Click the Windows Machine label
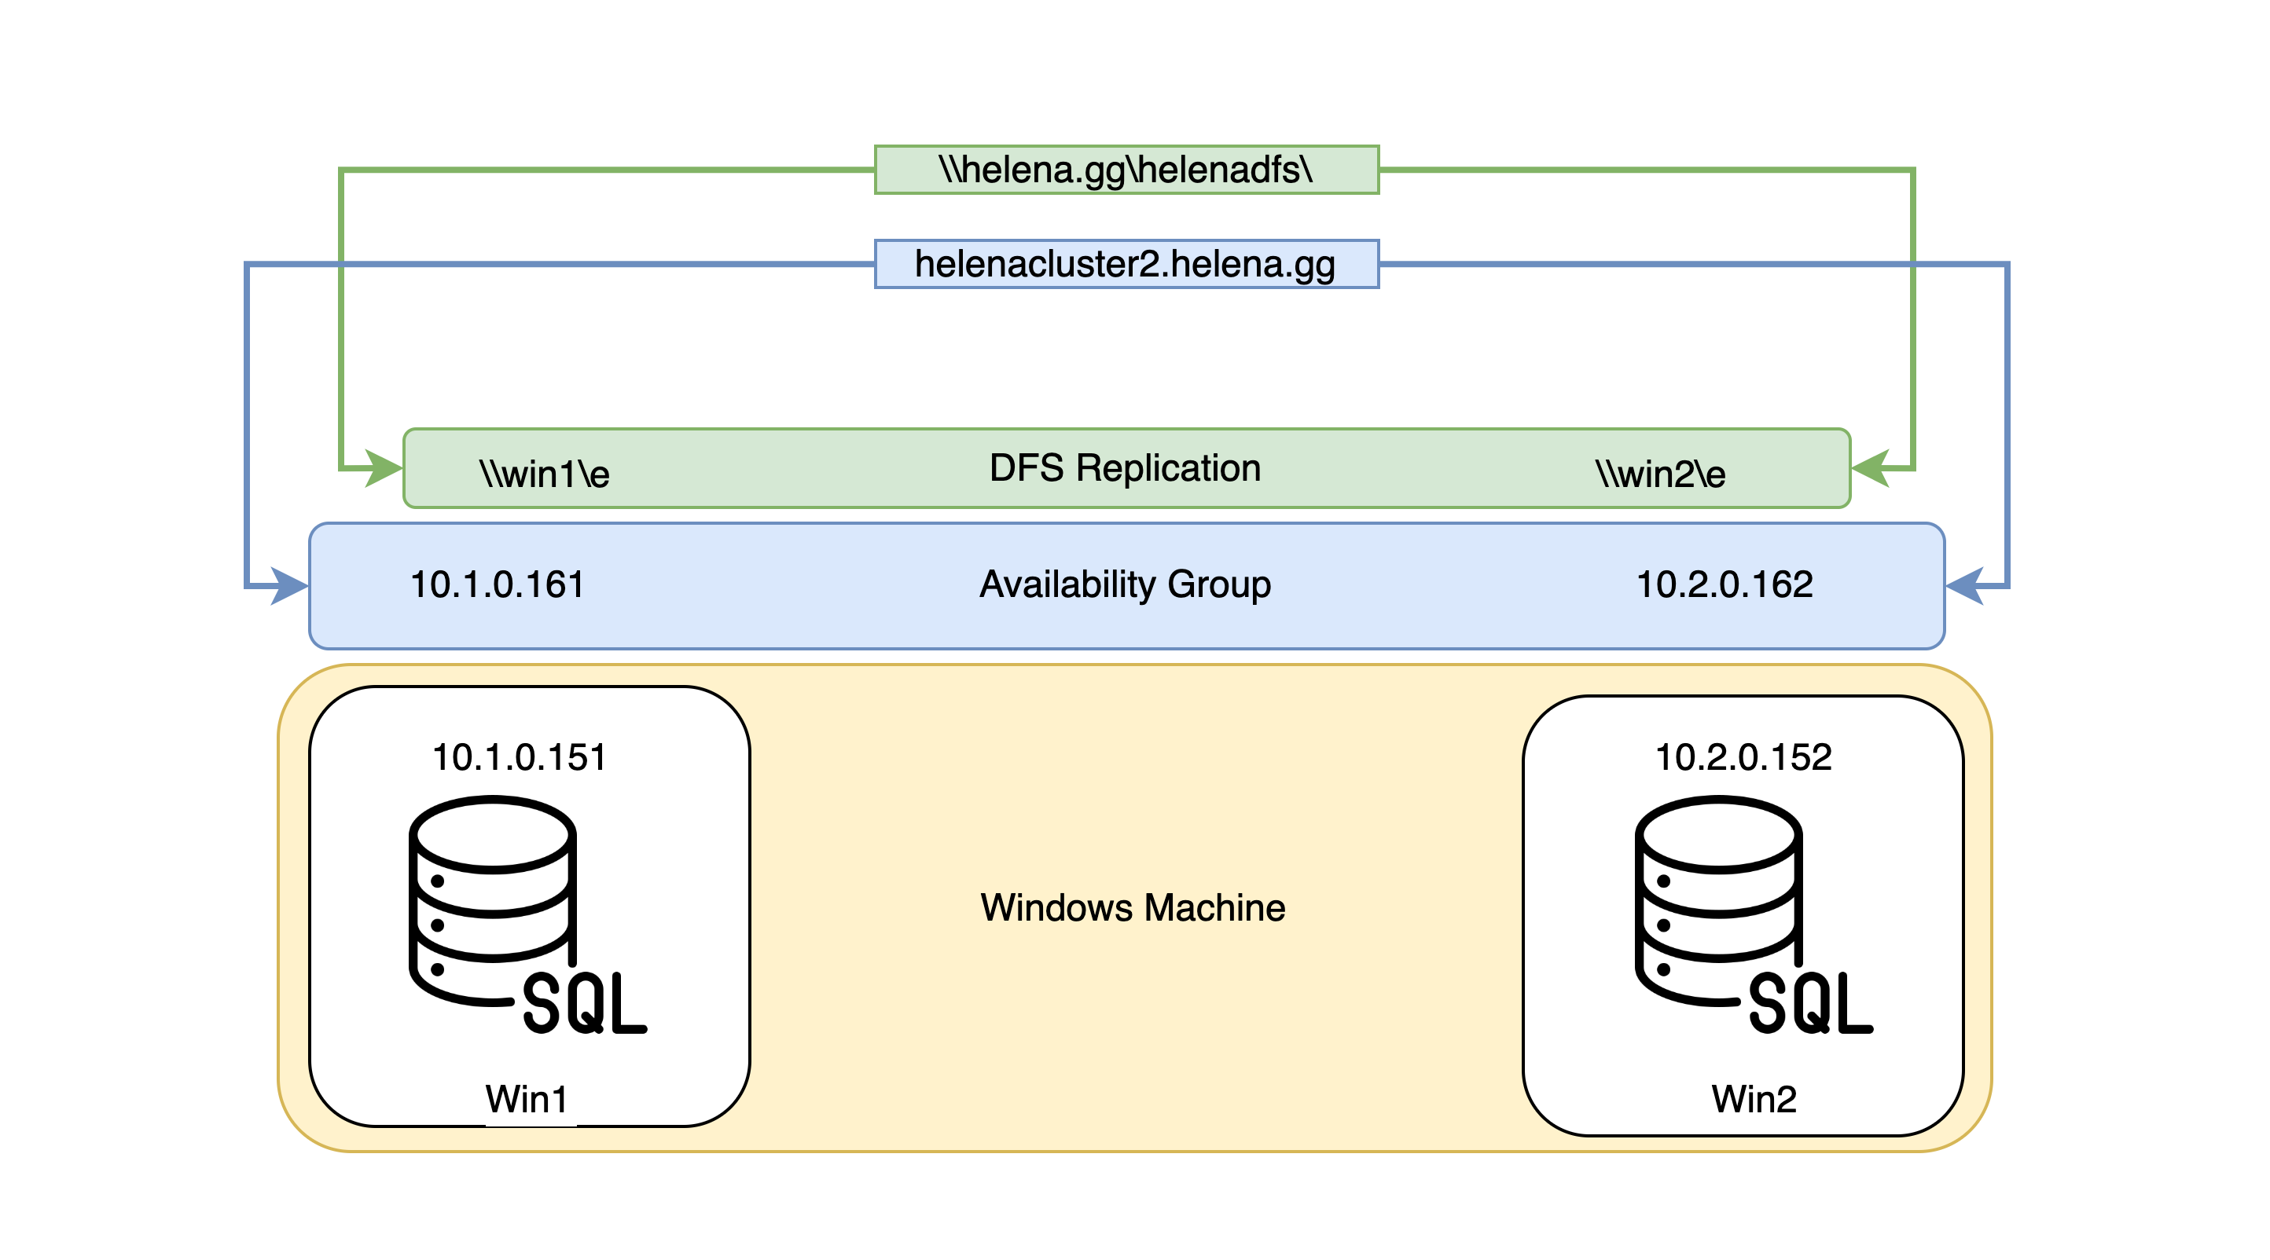This screenshot has height=1260, width=2270. pos(1133,907)
